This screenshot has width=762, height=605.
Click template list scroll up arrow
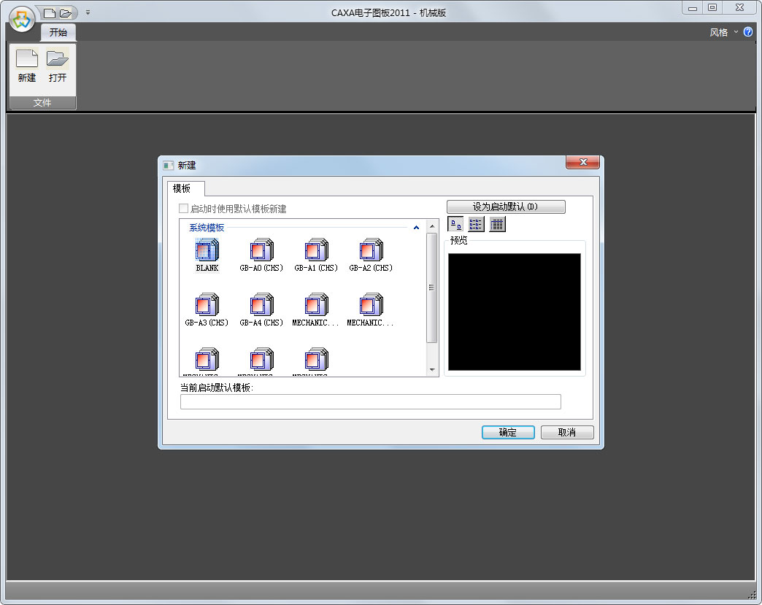coord(432,226)
